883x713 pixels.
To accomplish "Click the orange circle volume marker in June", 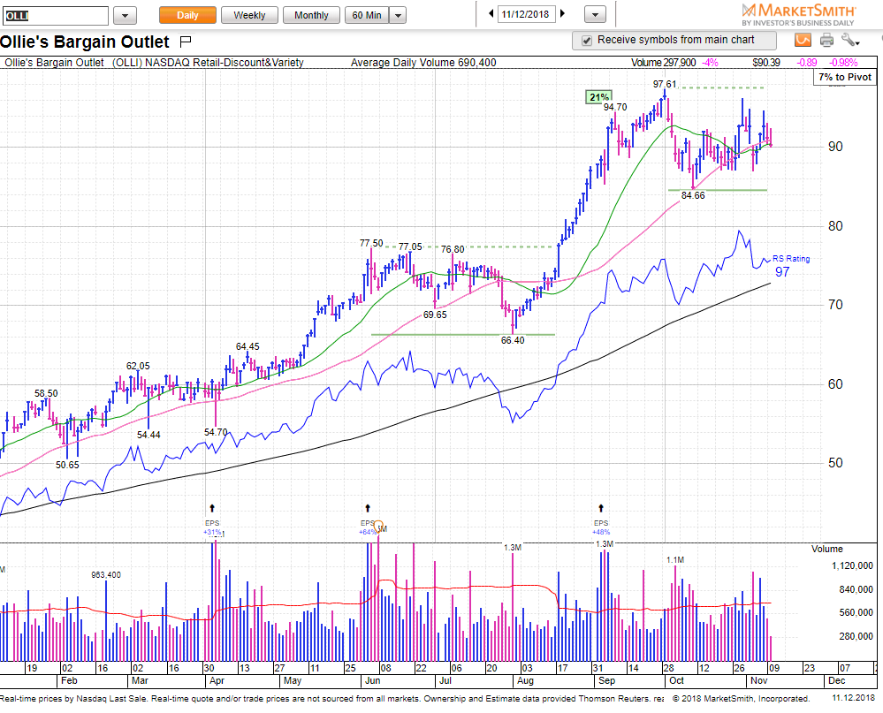I will [378, 525].
